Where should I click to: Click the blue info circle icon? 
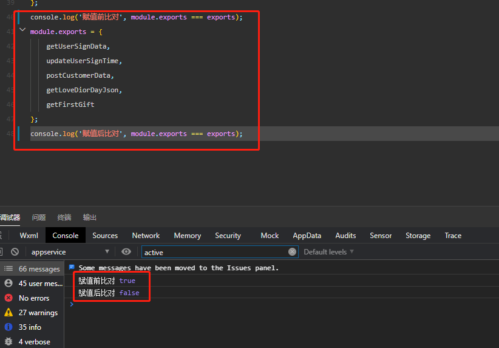[8, 327]
